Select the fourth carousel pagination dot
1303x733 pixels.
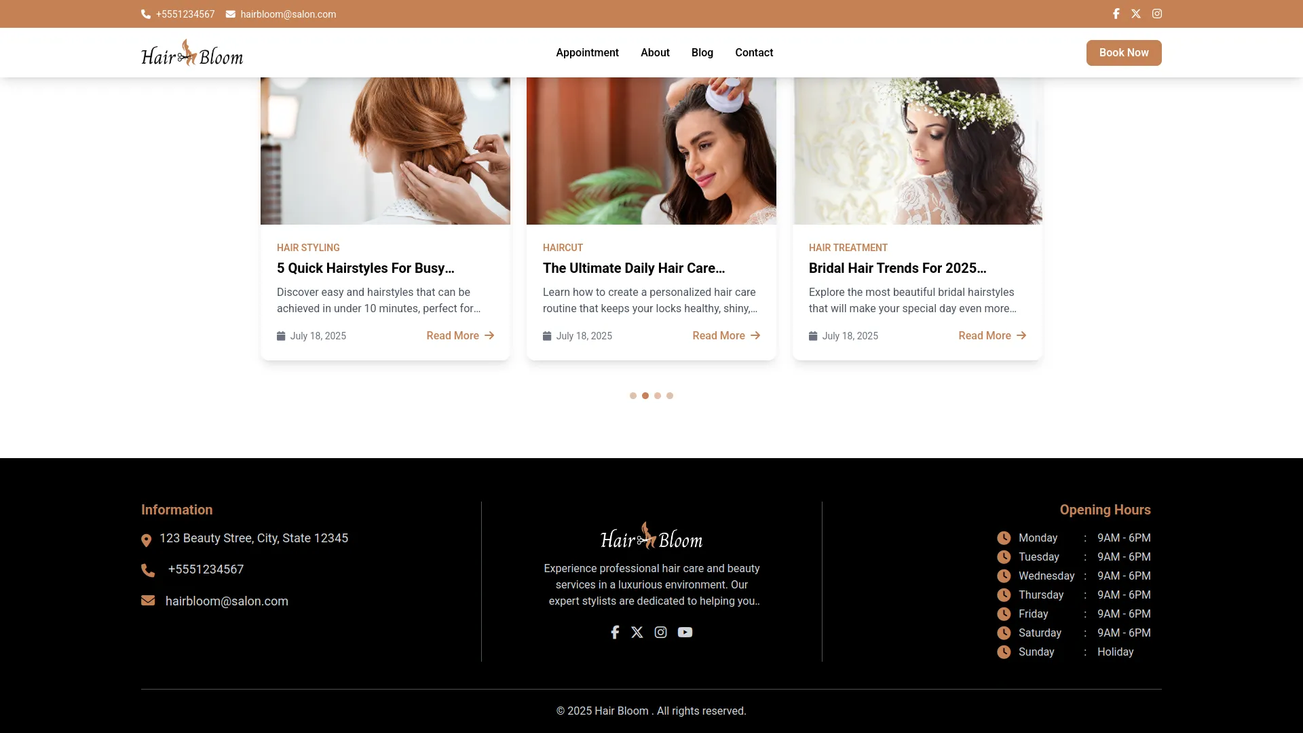pyautogui.click(x=670, y=396)
